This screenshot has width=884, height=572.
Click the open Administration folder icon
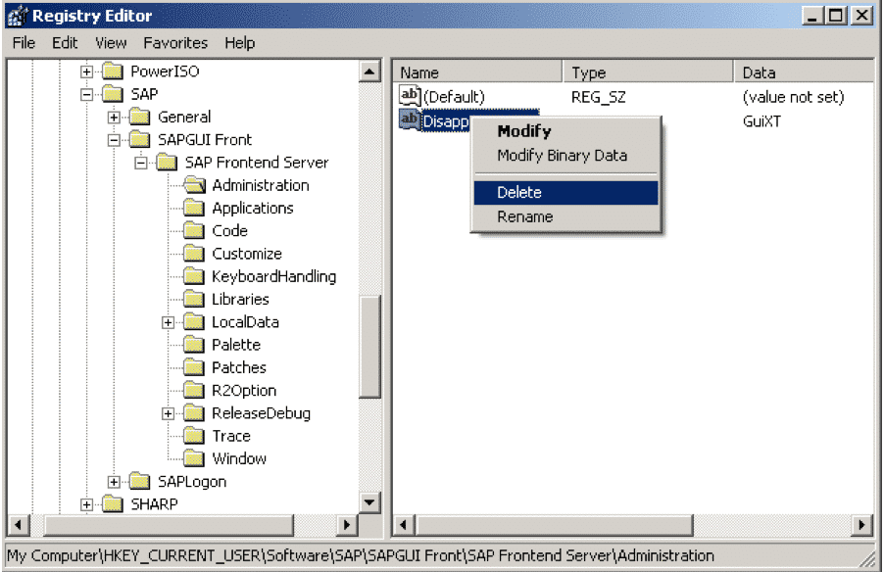click(x=194, y=185)
